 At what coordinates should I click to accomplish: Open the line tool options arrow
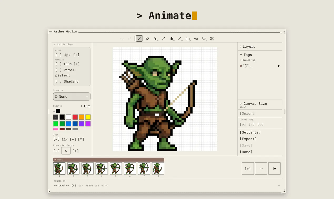point(182,40)
